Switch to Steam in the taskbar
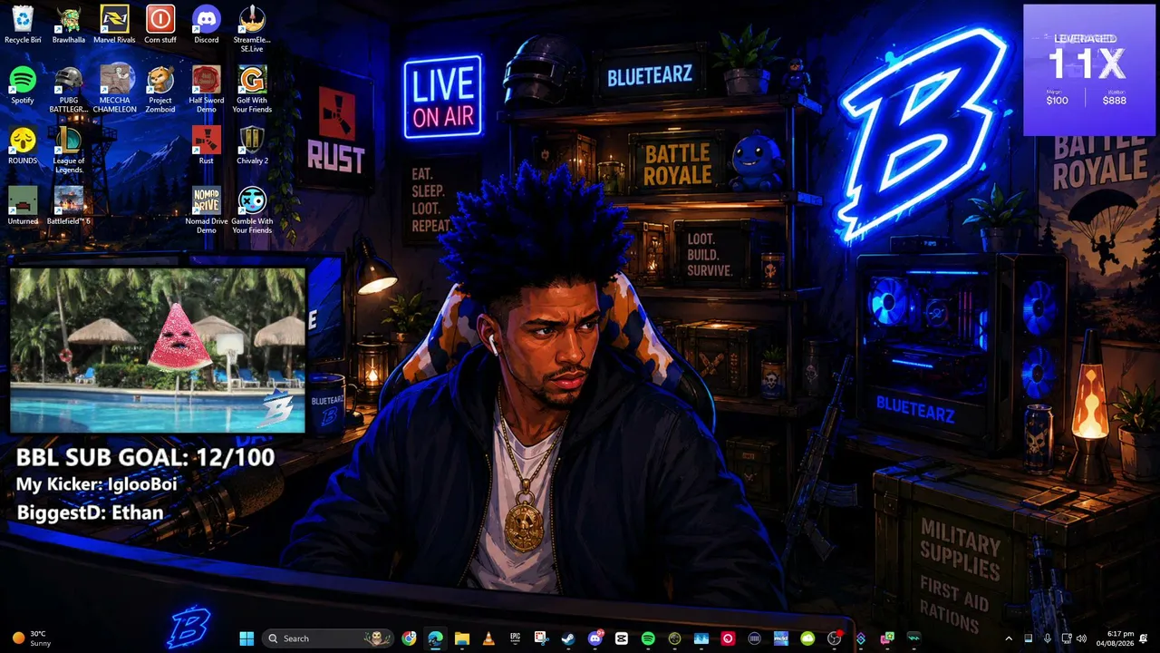This screenshot has height=653, width=1160. point(568,638)
